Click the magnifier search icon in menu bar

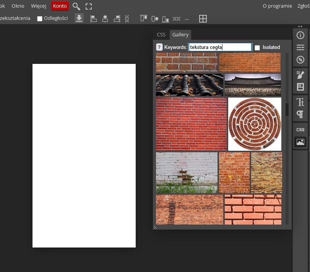(76, 6)
